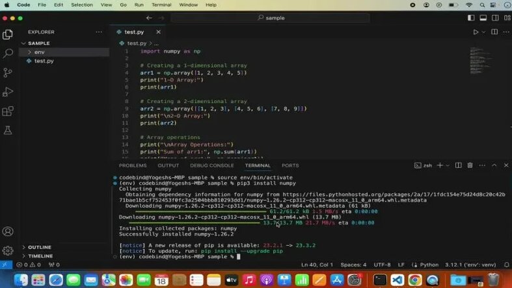Image resolution: width=512 pixels, height=288 pixels.
Task: Open Spotlight search in menu bar
Action: pyautogui.click(x=482, y=5)
